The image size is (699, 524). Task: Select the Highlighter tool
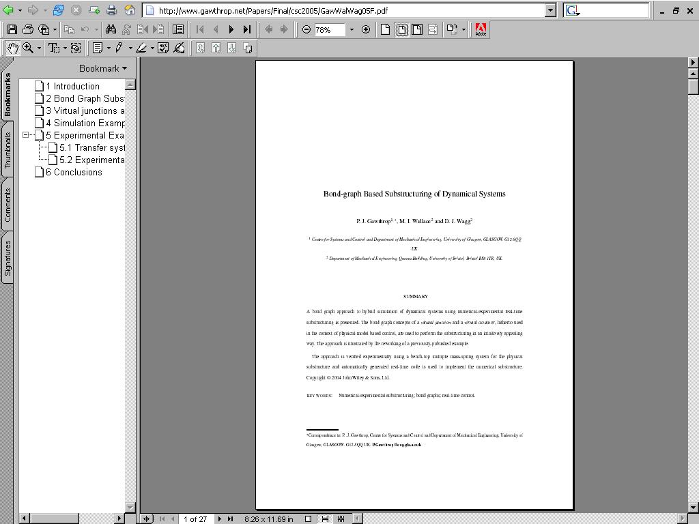tap(141, 48)
